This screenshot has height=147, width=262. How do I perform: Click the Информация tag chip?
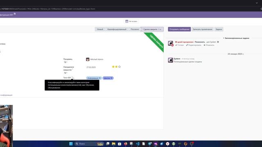(94, 78)
